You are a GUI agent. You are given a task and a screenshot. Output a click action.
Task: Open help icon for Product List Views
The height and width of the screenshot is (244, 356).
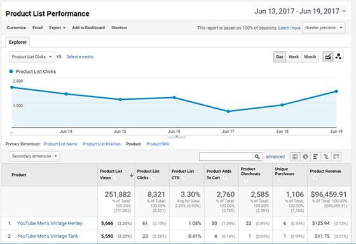[x=116, y=178]
